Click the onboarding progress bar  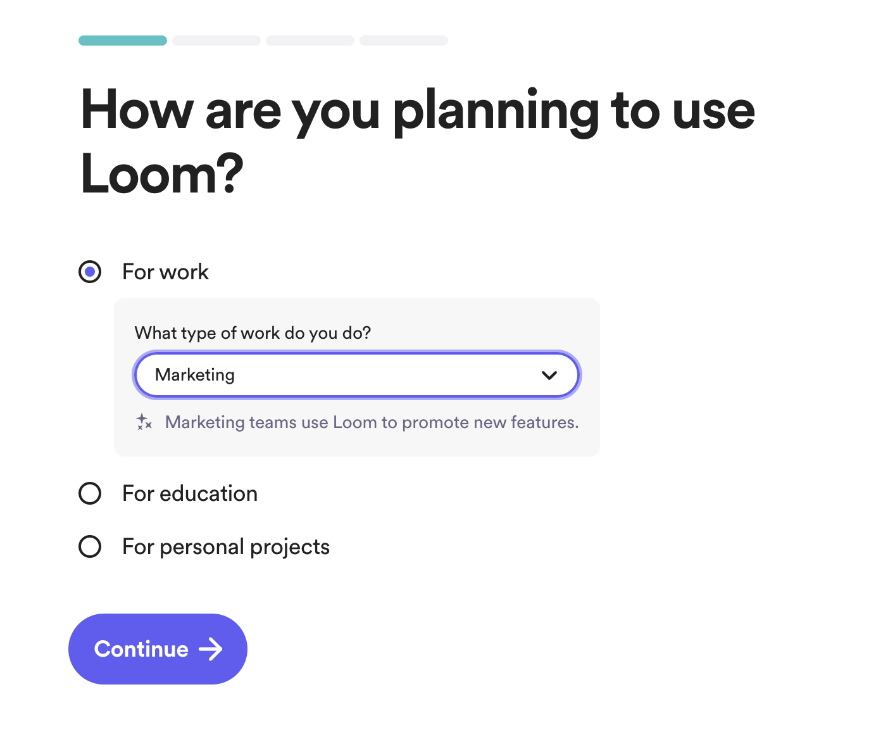click(x=263, y=40)
